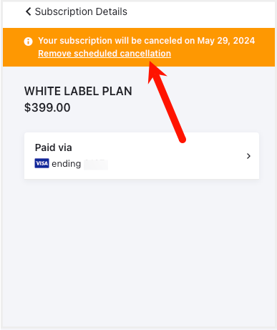Click the word ending beside VISA logo

pyautogui.click(x=67, y=164)
